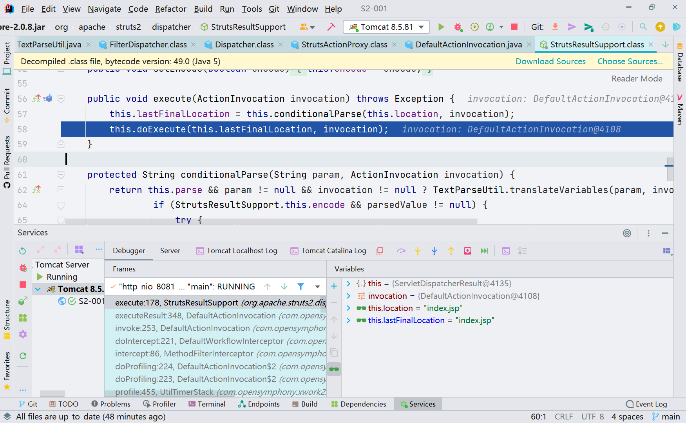Click the Run to Cursor icon
This screenshot has height=423, width=686.
484,251
